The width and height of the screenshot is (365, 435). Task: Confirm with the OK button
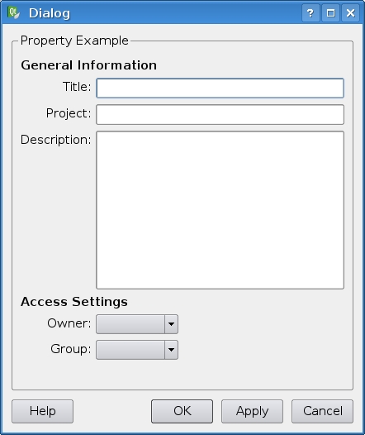click(182, 411)
